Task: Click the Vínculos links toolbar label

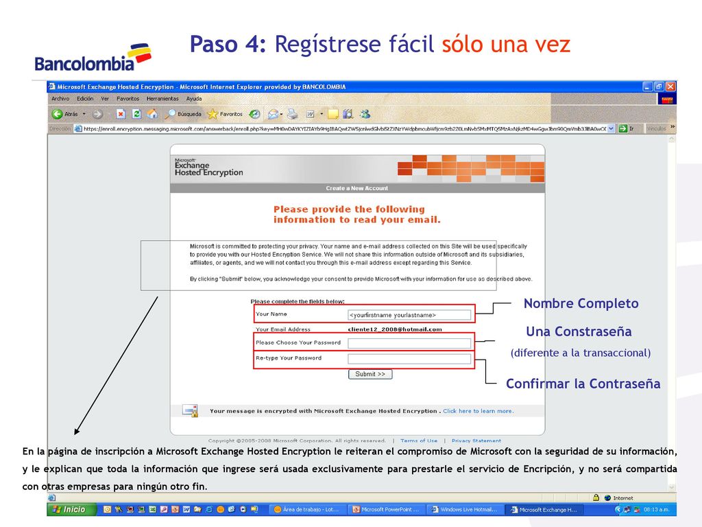Action: (656, 128)
